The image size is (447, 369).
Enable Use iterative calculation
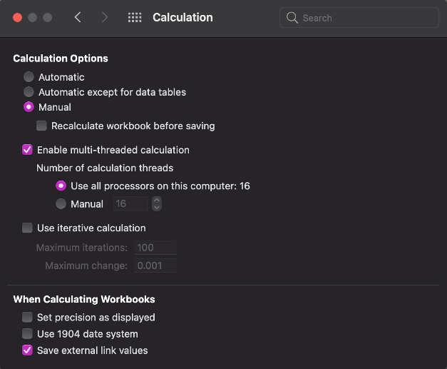tap(27, 228)
